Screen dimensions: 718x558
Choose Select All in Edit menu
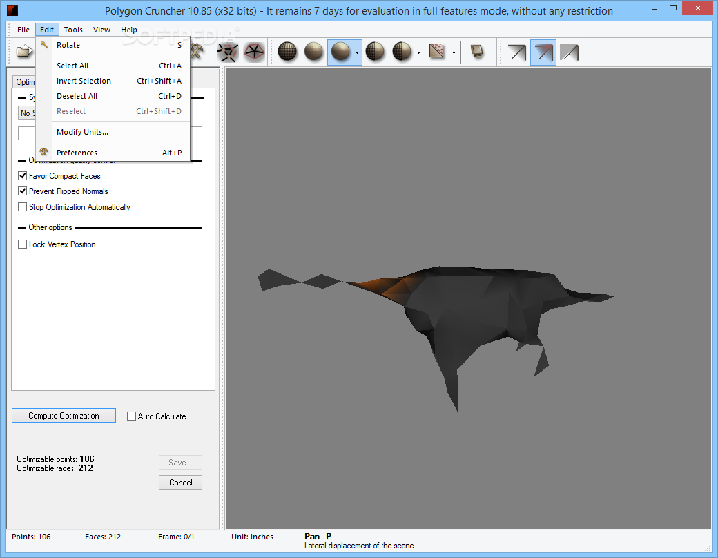point(113,66)
